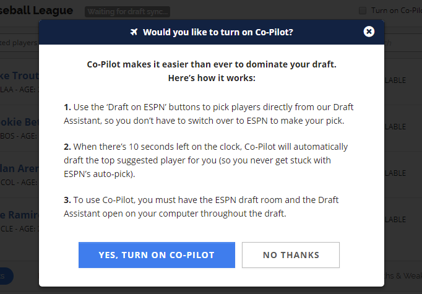Click the search field behind the dialog

tap(403, 43)
